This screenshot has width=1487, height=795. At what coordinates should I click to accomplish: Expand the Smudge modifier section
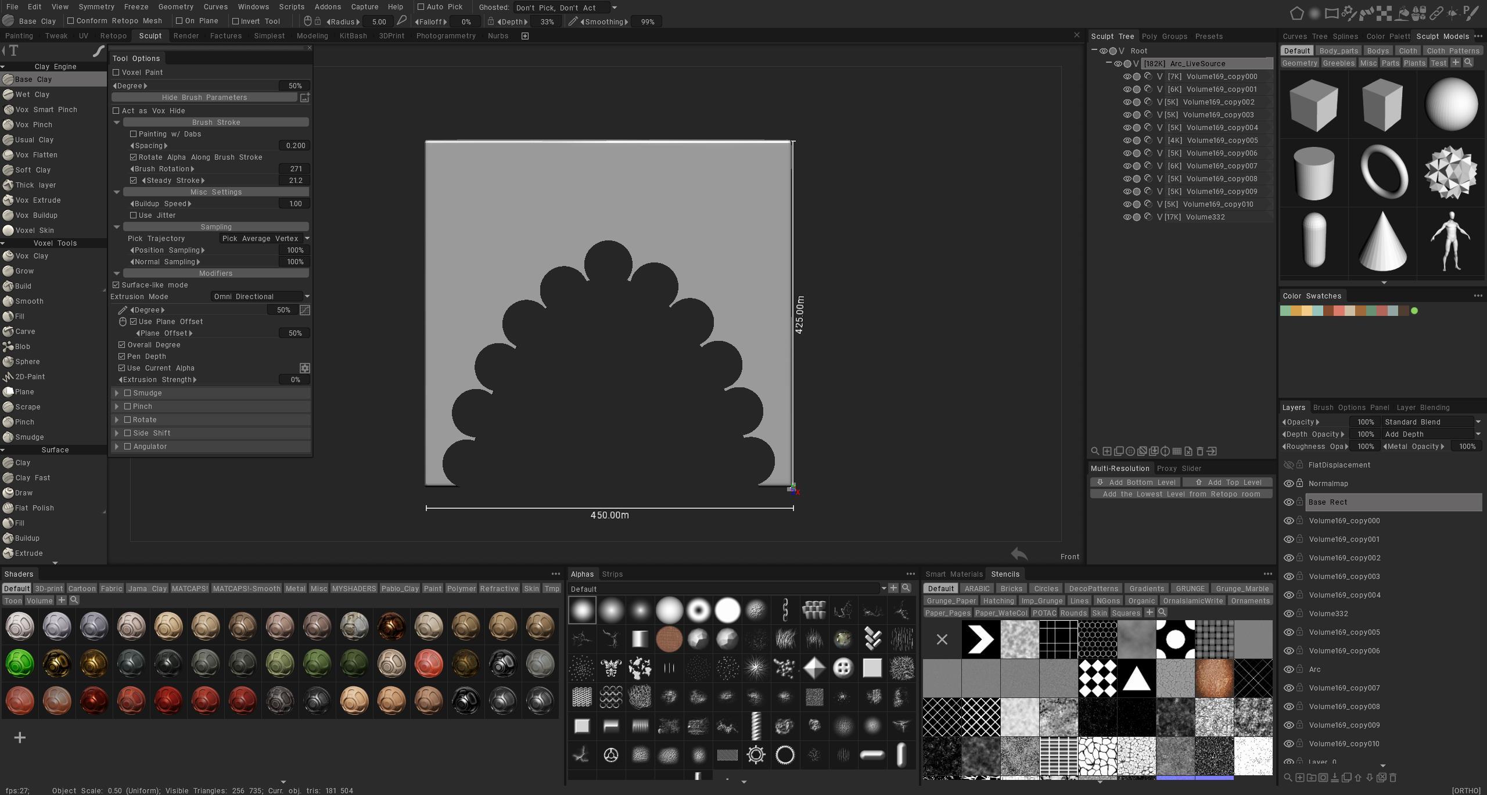coord(117,393)
